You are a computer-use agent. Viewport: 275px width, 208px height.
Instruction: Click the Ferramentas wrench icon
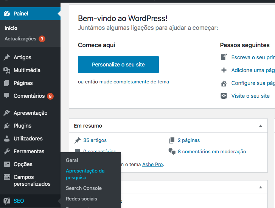7,151
